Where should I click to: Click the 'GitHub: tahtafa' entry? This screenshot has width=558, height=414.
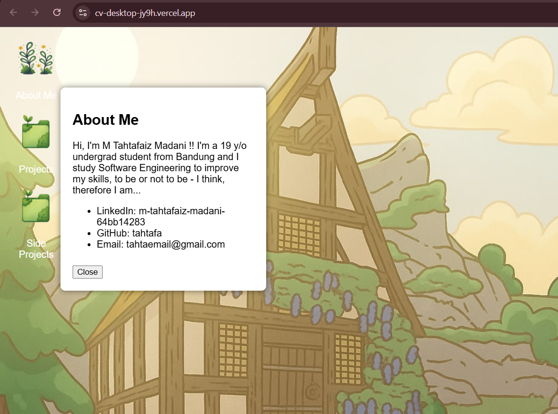click(129, 233)
